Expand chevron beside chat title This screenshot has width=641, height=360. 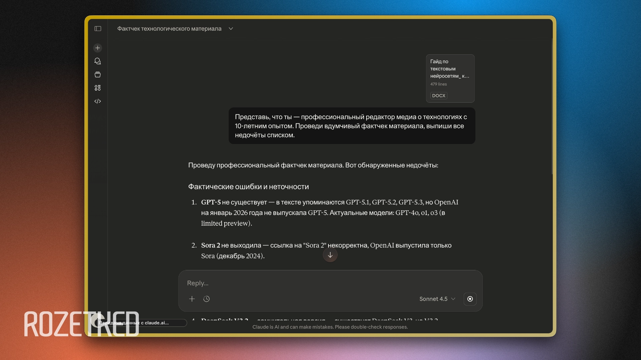tap(231, 29)
